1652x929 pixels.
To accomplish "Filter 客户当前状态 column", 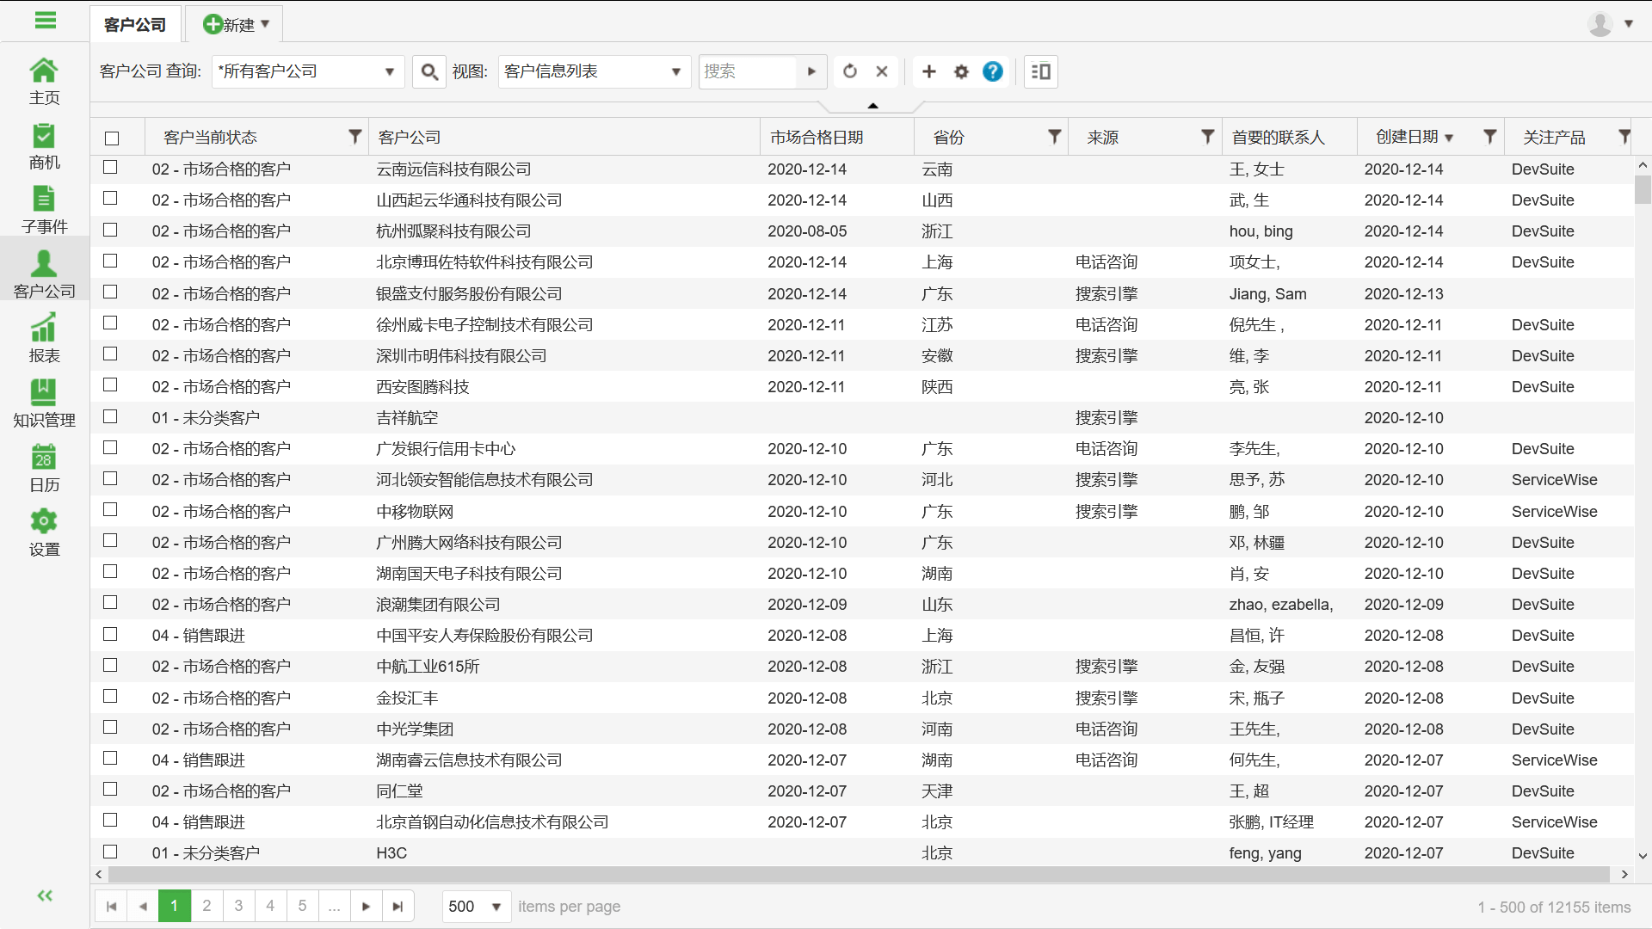I will point(354,137).
